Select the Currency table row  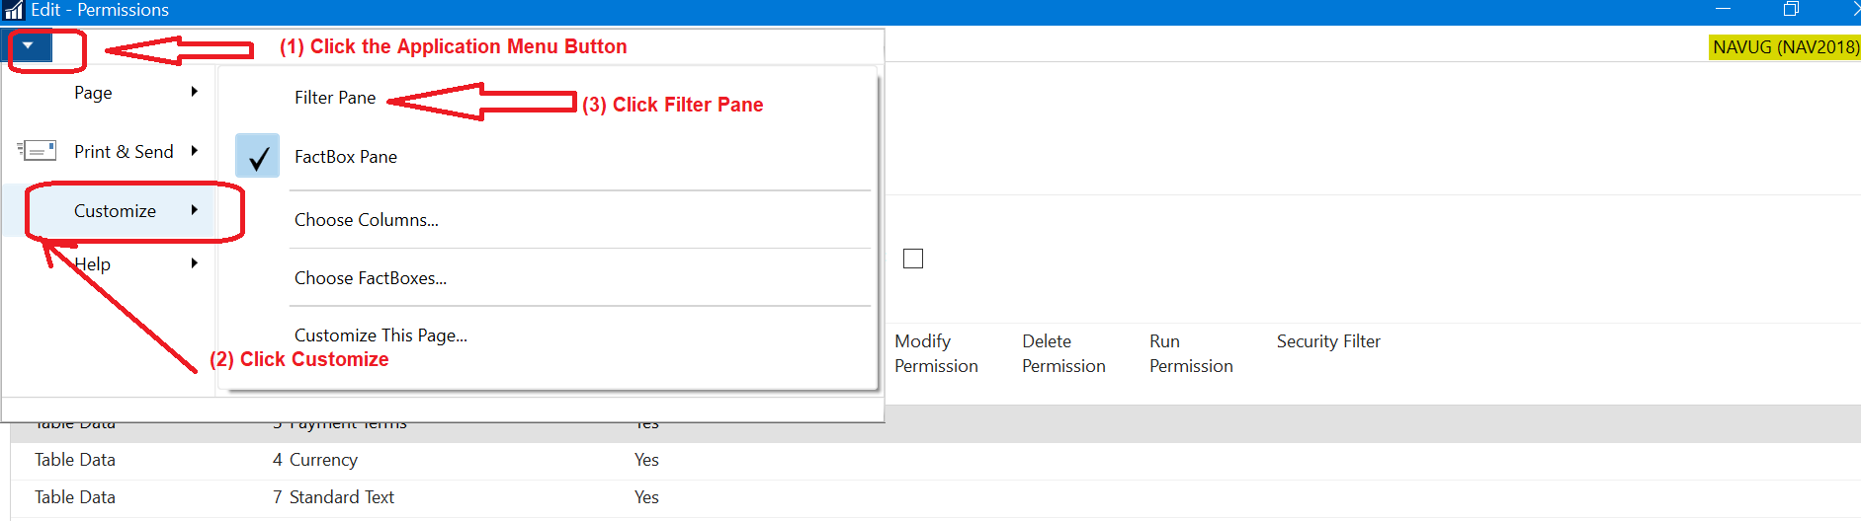(x=936, y=460)
